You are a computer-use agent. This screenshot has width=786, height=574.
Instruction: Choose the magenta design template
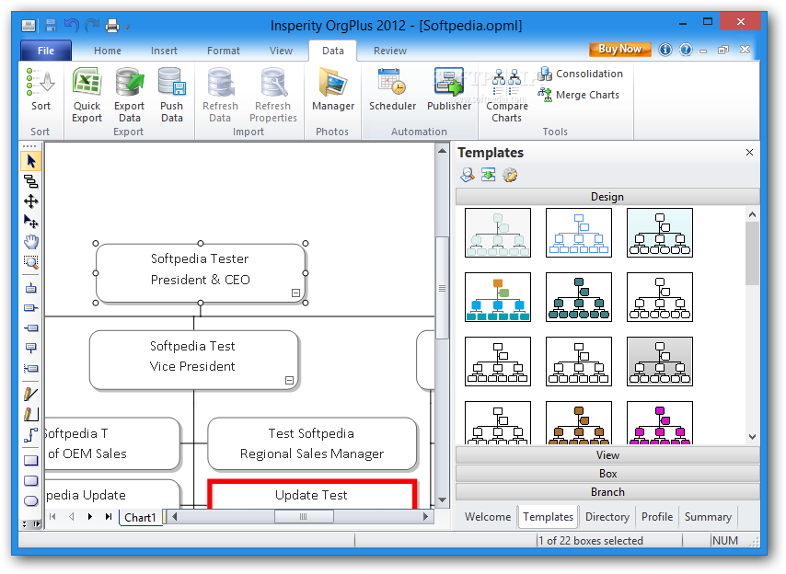click(x=660, y=423)
